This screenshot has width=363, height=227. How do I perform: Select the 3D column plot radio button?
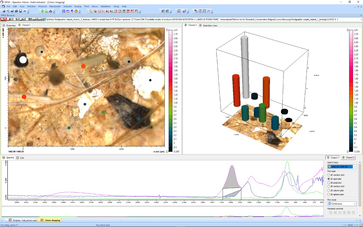pos(329,190)
